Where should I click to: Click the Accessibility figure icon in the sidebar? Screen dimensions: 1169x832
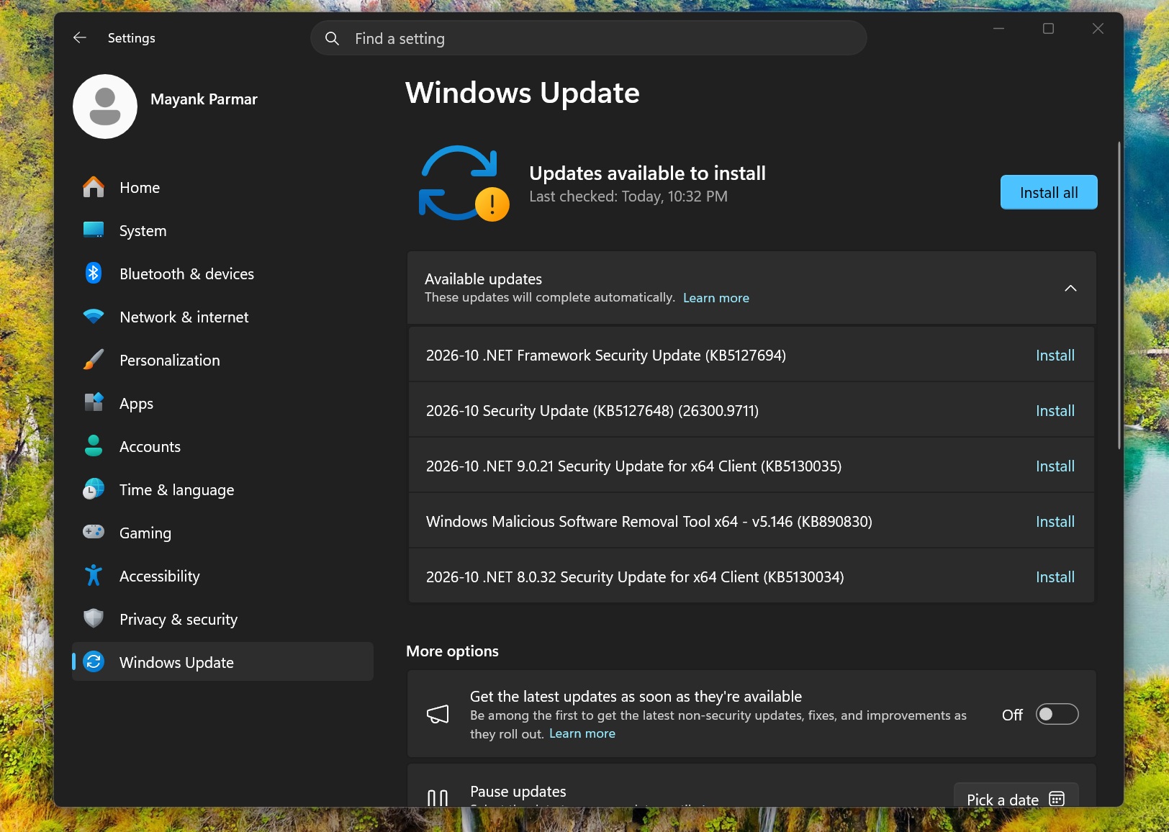pos(94,575)
